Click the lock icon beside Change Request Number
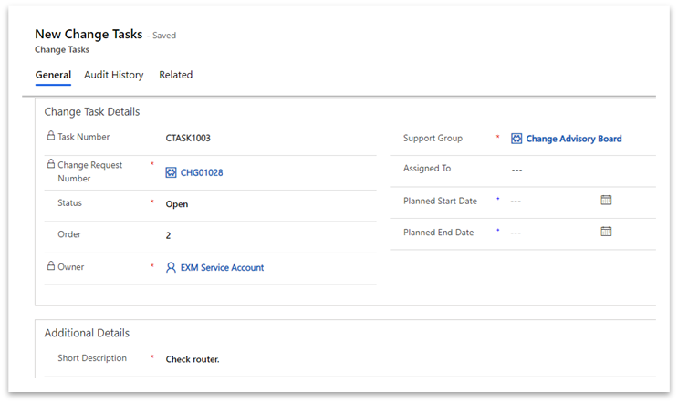The height and width of the screenshot is (403, 678). tap(51, 164)
